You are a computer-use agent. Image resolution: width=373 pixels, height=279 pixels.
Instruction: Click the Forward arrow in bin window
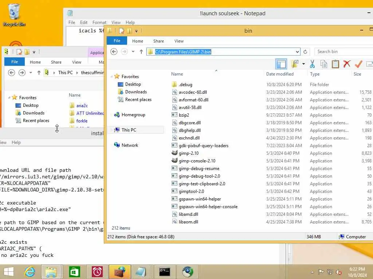point(124,52)
